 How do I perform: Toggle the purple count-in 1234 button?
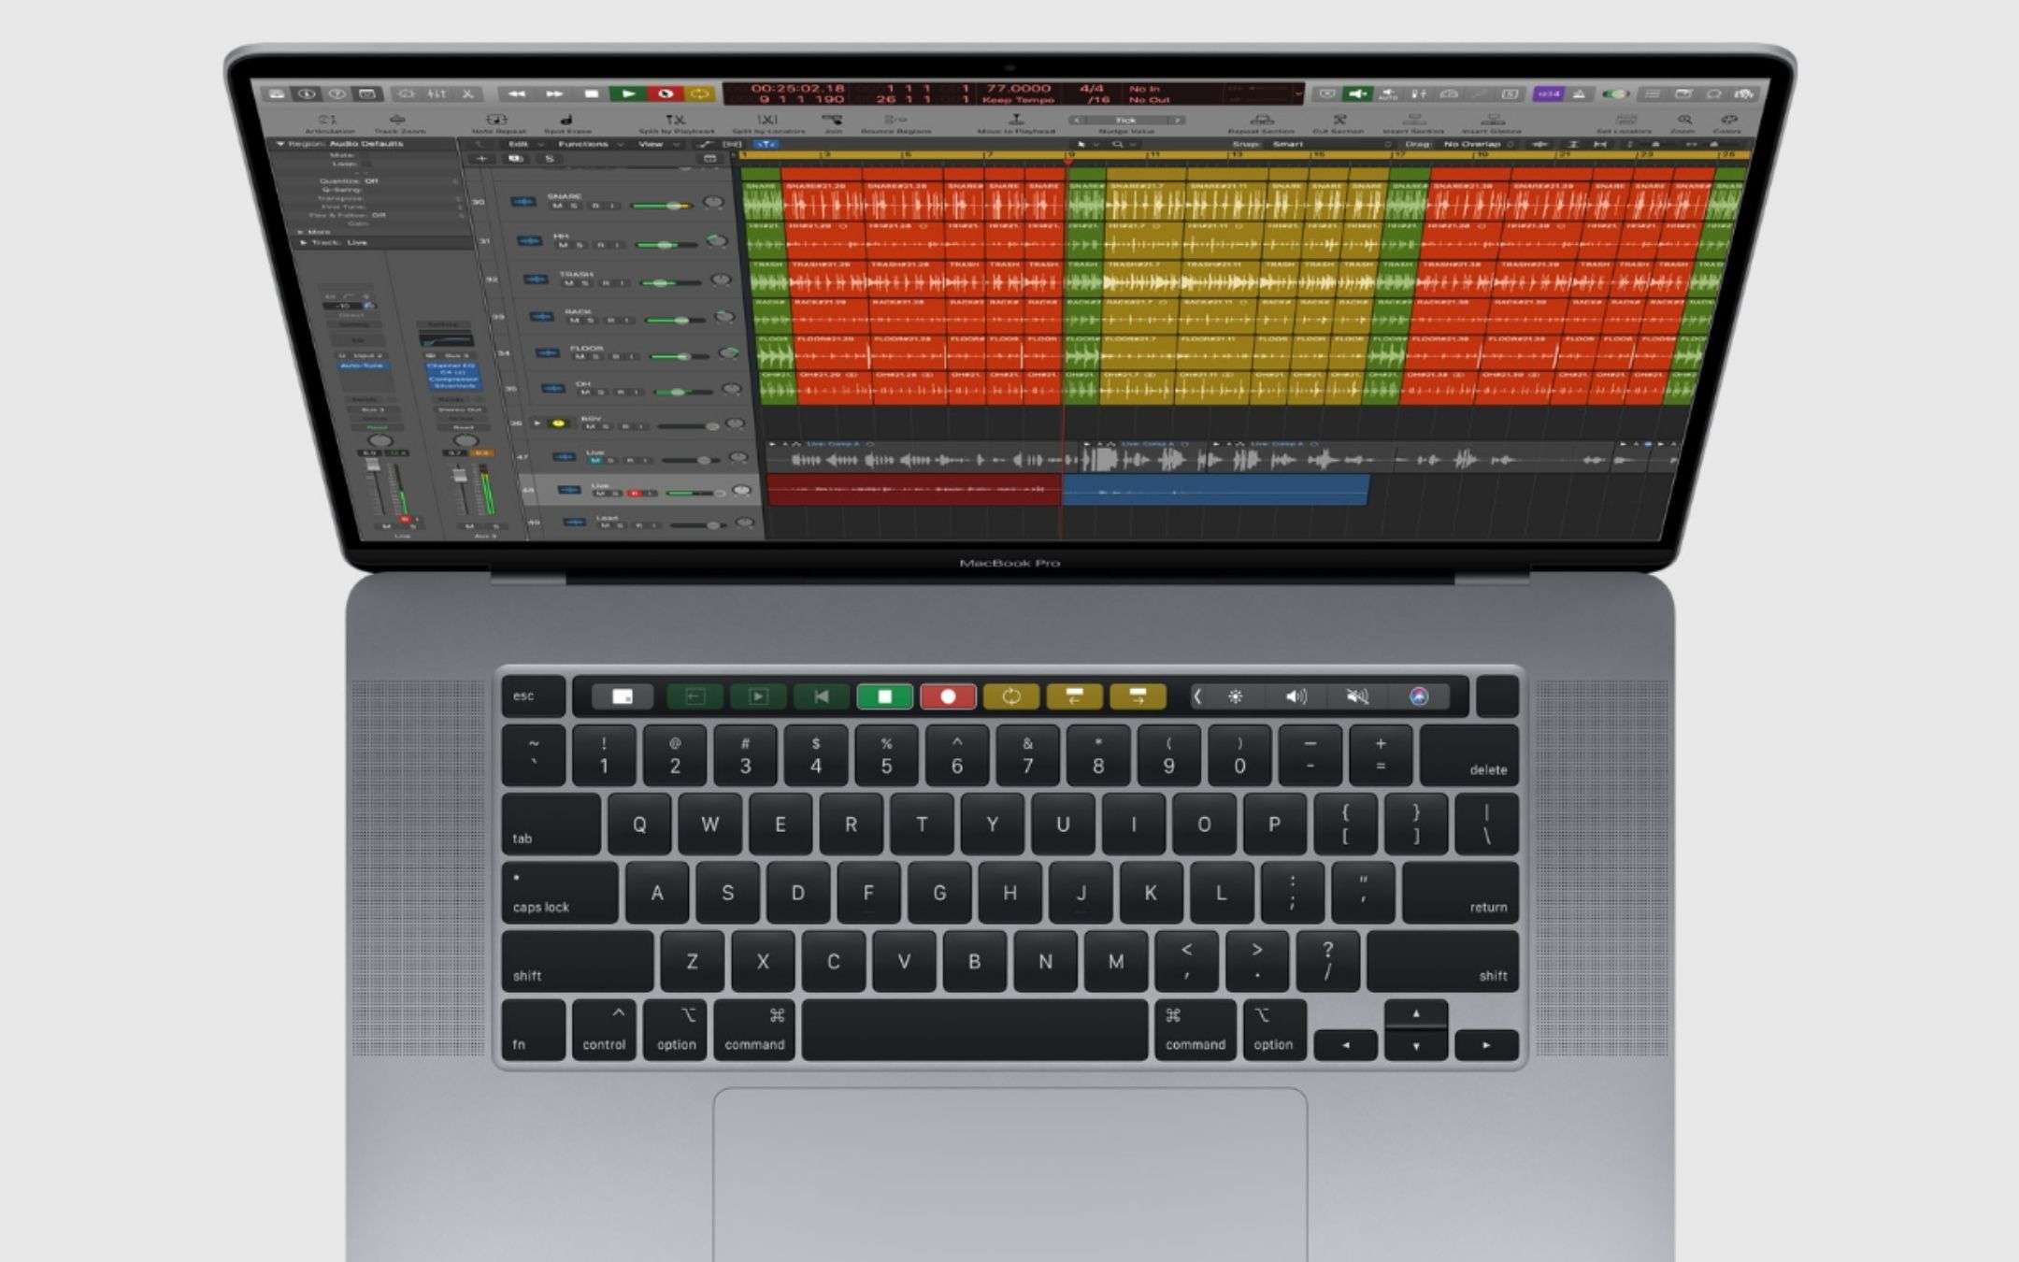(x=1548, y=93)
